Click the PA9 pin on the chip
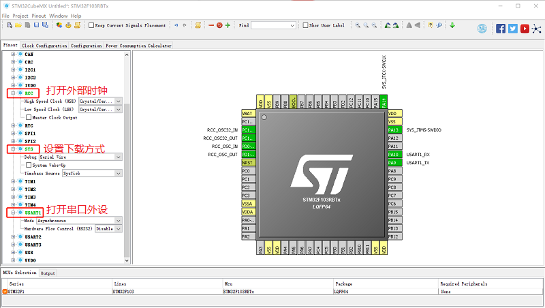545x308 pixels. (392, 163)
